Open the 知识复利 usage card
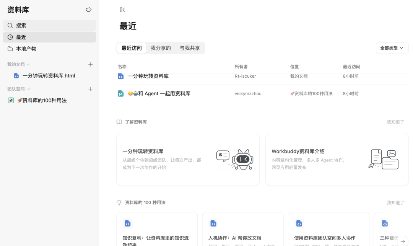413x246 pixels. pyautogui.click(x=157, y=229)
